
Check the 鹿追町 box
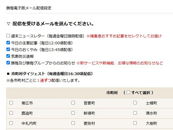(11, 113)
